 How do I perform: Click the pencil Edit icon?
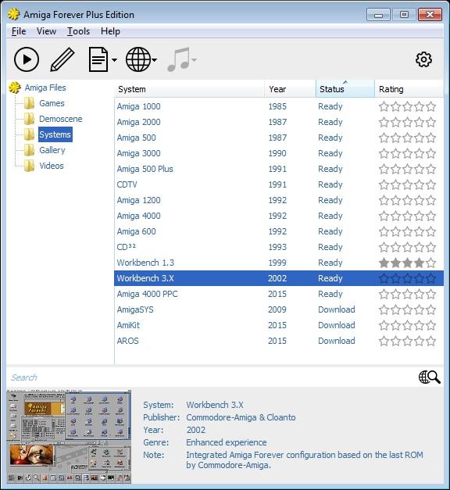tap(62, 59)
